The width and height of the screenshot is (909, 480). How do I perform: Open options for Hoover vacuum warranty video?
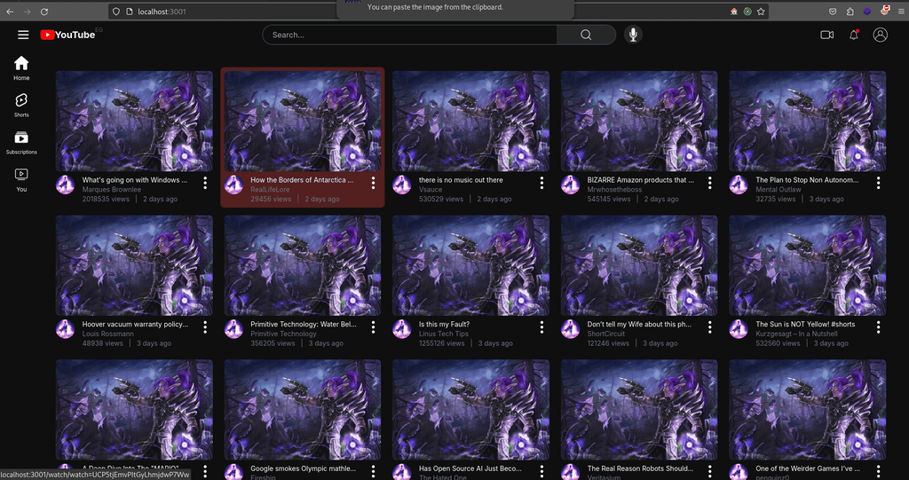205,327
